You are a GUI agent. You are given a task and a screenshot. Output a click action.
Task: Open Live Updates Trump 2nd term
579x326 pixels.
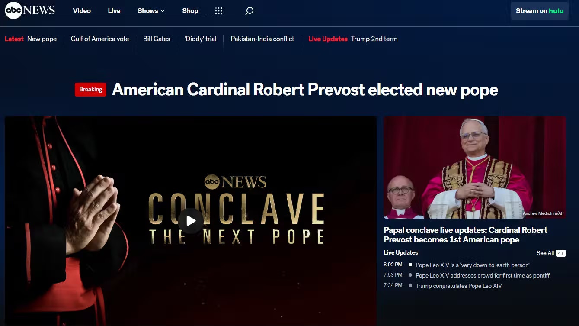click(x=353, y=39)
